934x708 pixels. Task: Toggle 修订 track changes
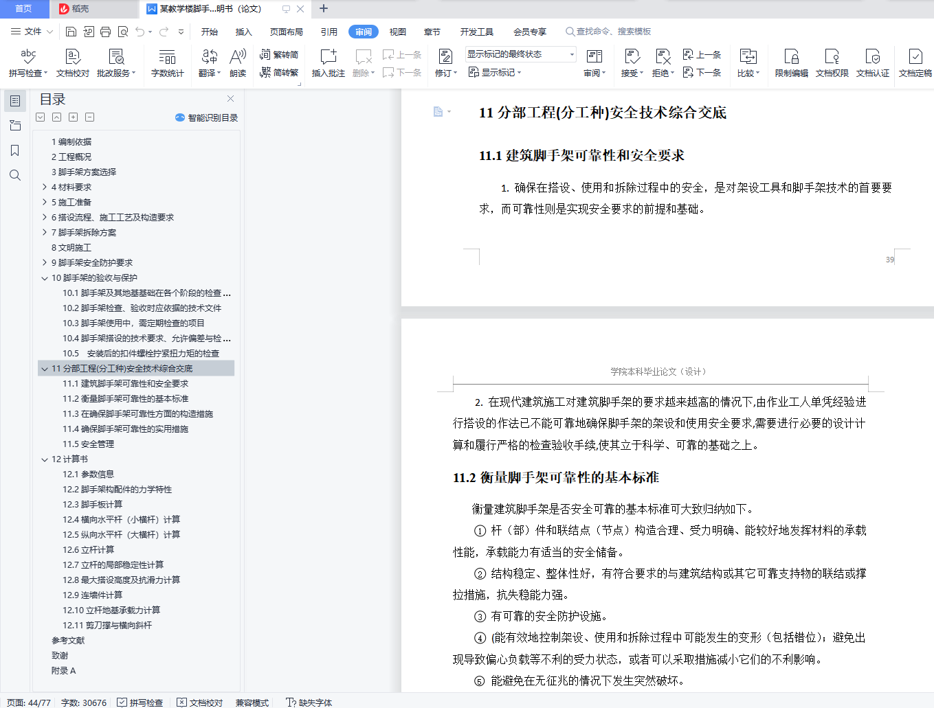click(445, 62)
